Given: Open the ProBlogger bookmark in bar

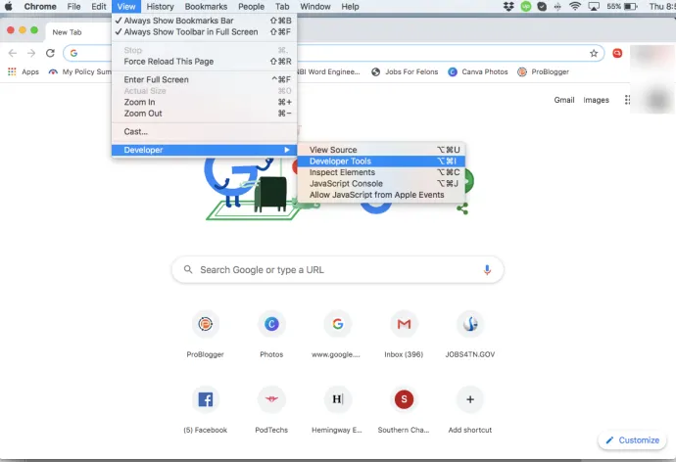Looking at the screenshot, I should (x=543, y=71).
